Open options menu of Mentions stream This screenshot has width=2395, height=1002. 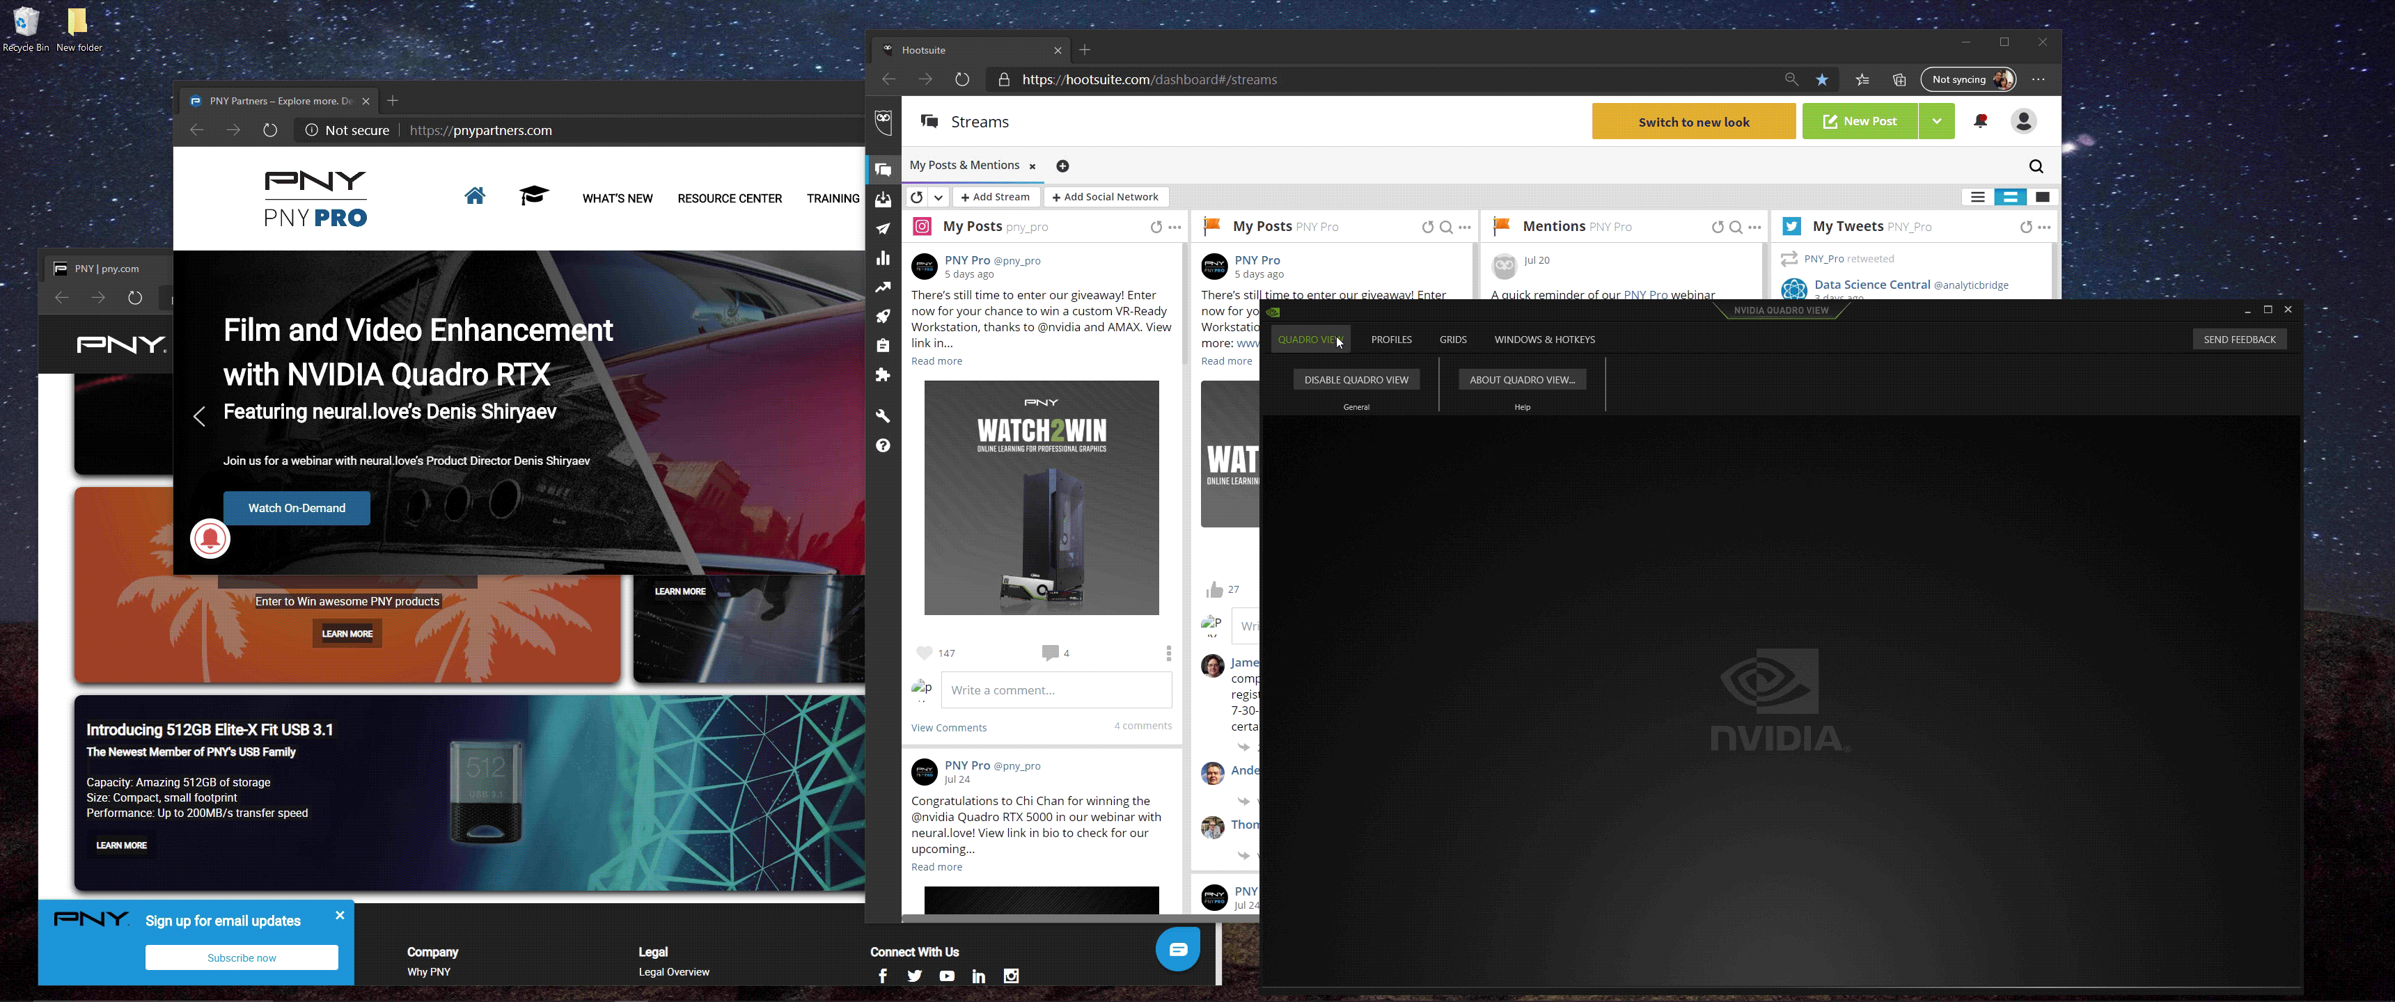[x=1754, y=227]
